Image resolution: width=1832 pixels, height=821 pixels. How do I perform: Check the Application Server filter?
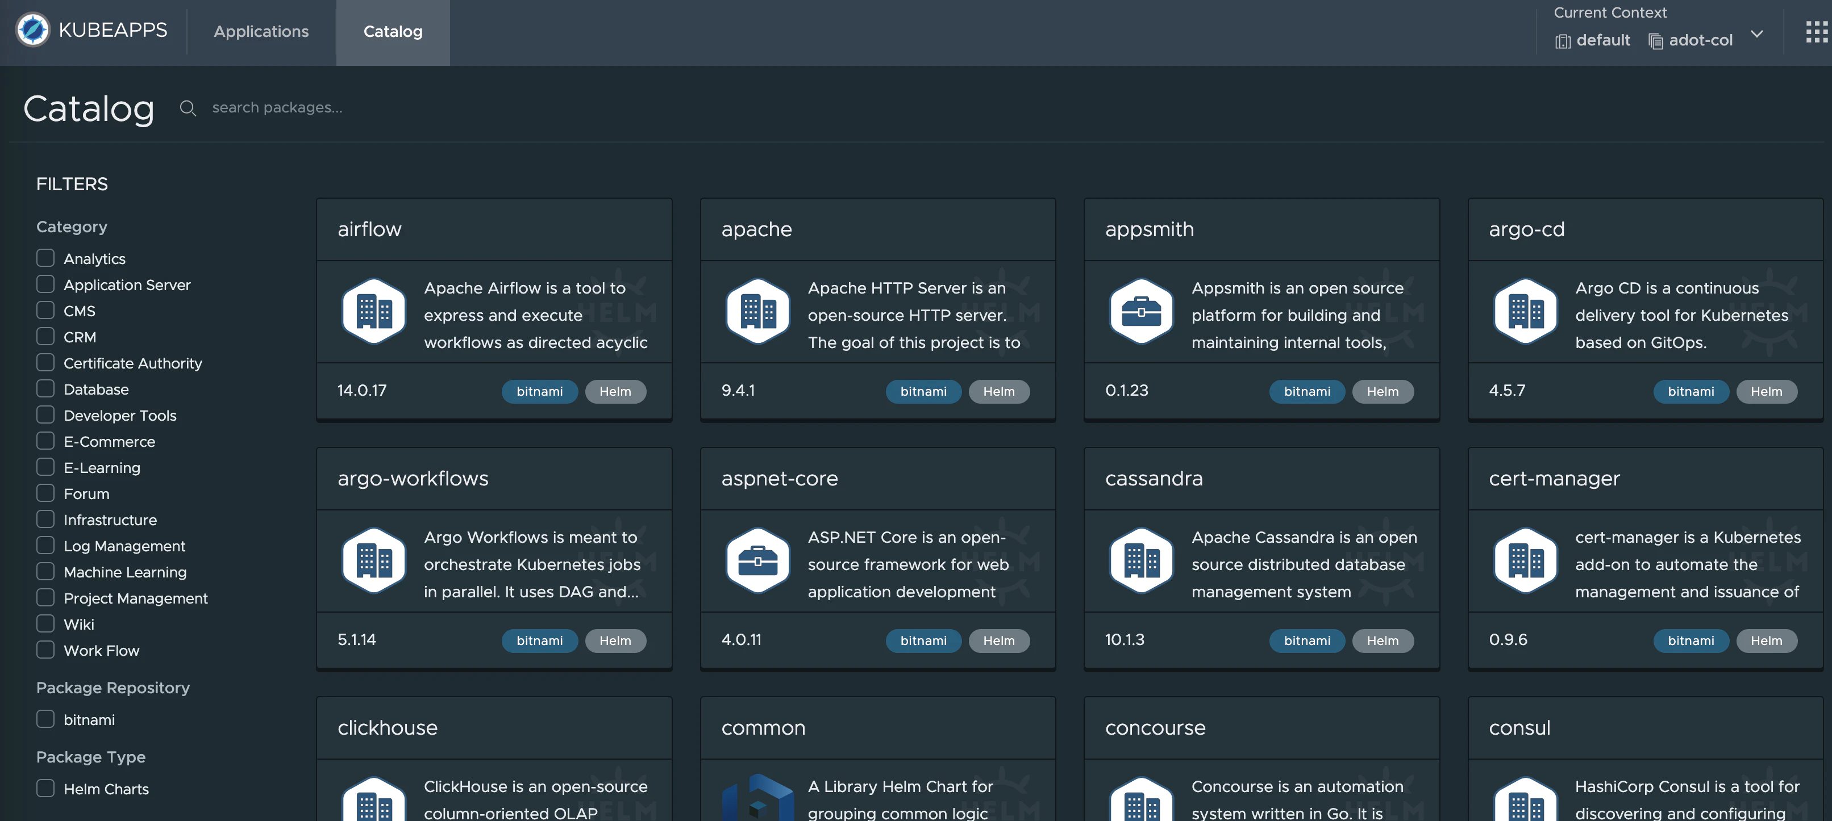(x=45, y=284)
